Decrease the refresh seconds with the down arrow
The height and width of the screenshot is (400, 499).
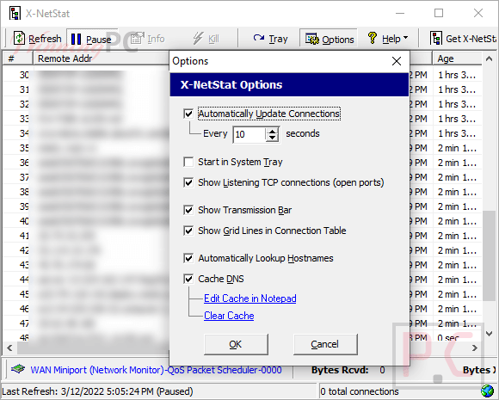point(272,138)
